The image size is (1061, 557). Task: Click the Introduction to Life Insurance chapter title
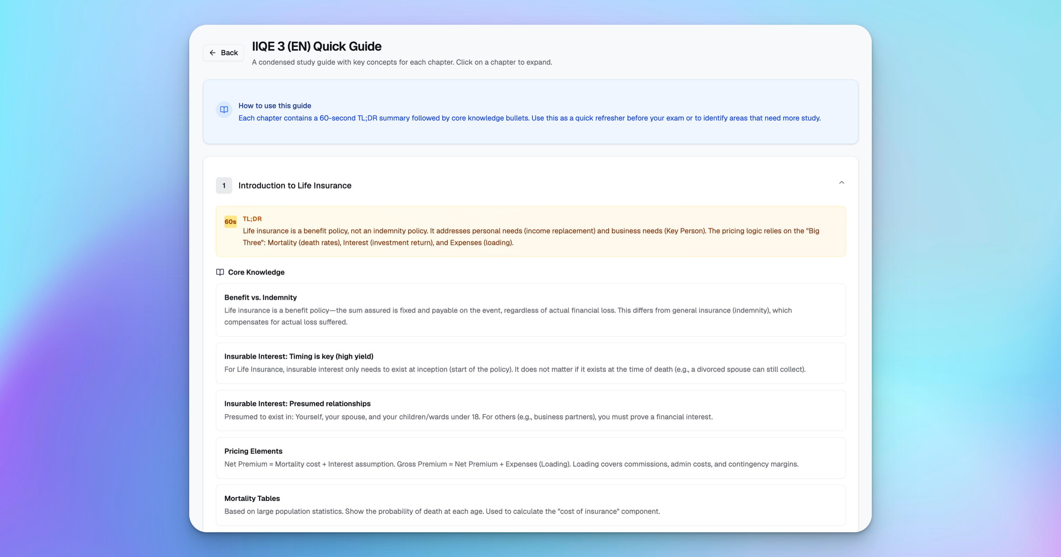[295, 186]
